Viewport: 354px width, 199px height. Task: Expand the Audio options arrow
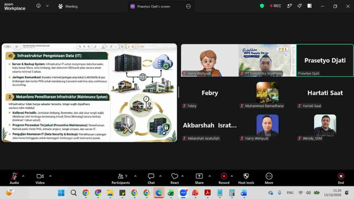[x=23, y=176]
